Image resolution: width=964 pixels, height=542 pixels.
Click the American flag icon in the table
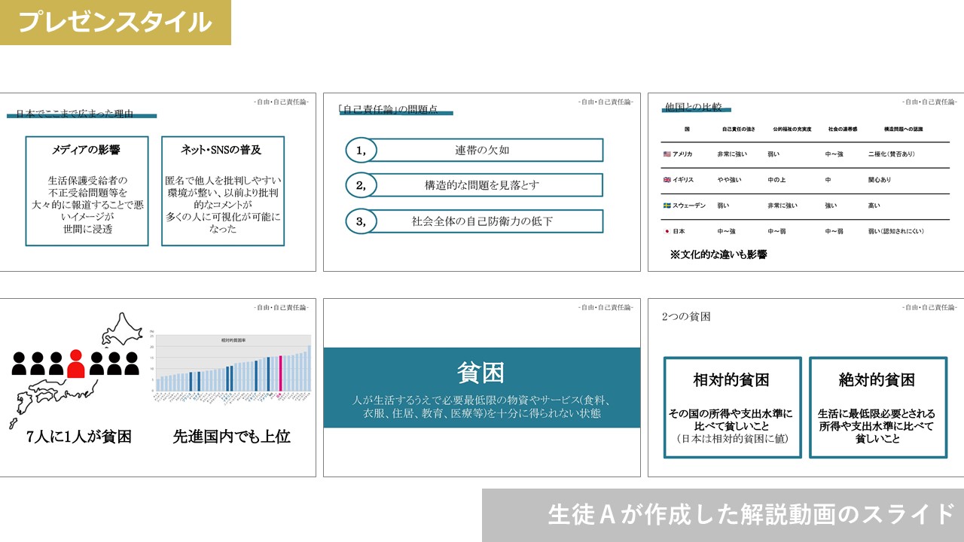pyautogui.click(x=667, y=154)
